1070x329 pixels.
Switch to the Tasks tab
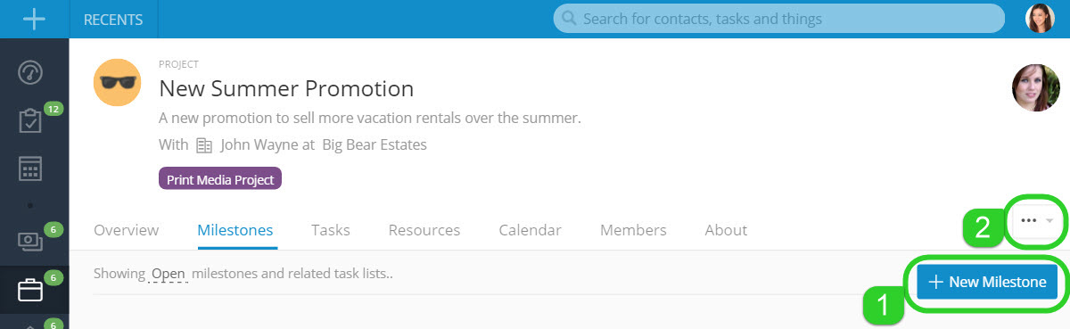pos(331,230)
